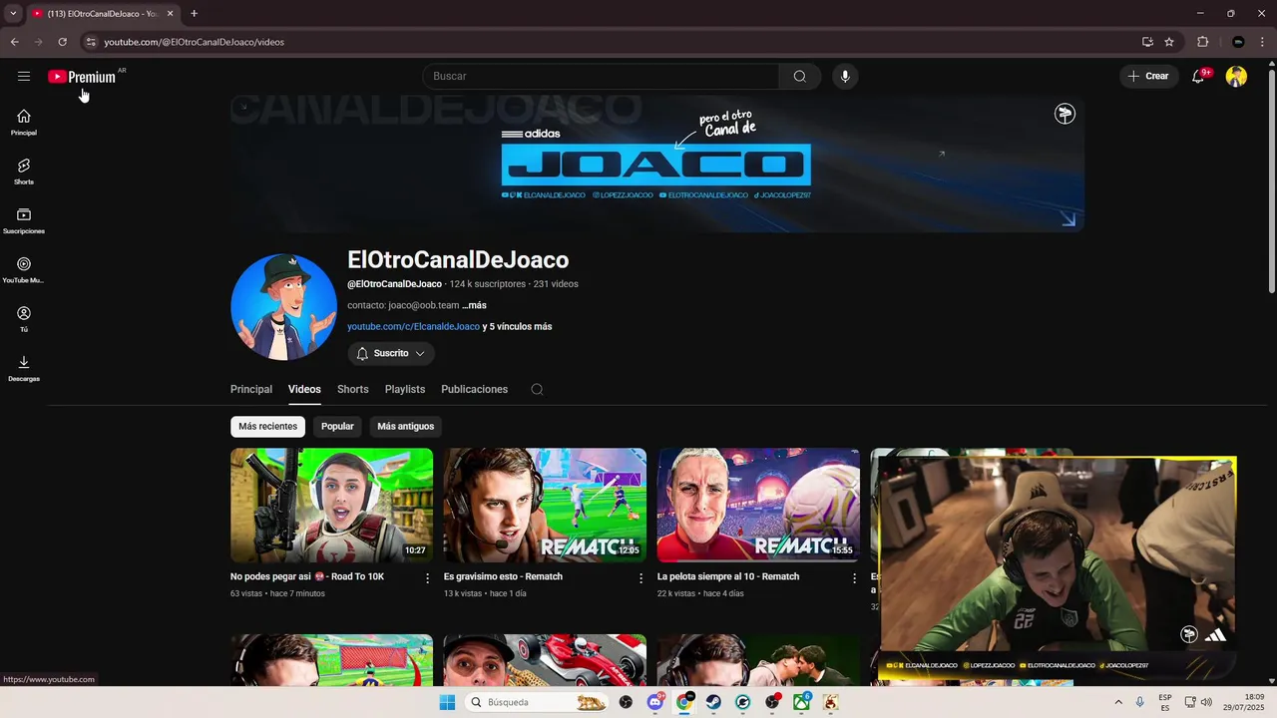View site information icon in address bar
Screen dimensions: 1277x718
[90, 42]
